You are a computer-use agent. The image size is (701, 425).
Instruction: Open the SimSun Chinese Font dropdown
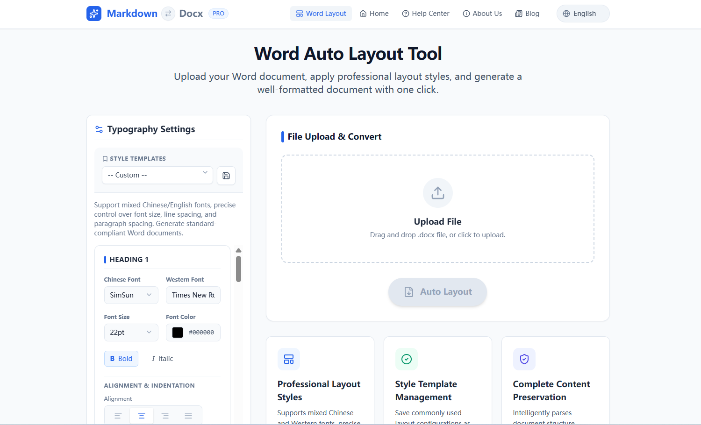[131, 295]
